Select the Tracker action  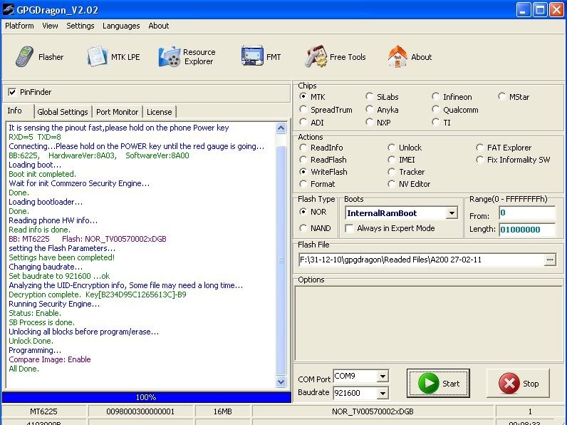click(391, 172)
